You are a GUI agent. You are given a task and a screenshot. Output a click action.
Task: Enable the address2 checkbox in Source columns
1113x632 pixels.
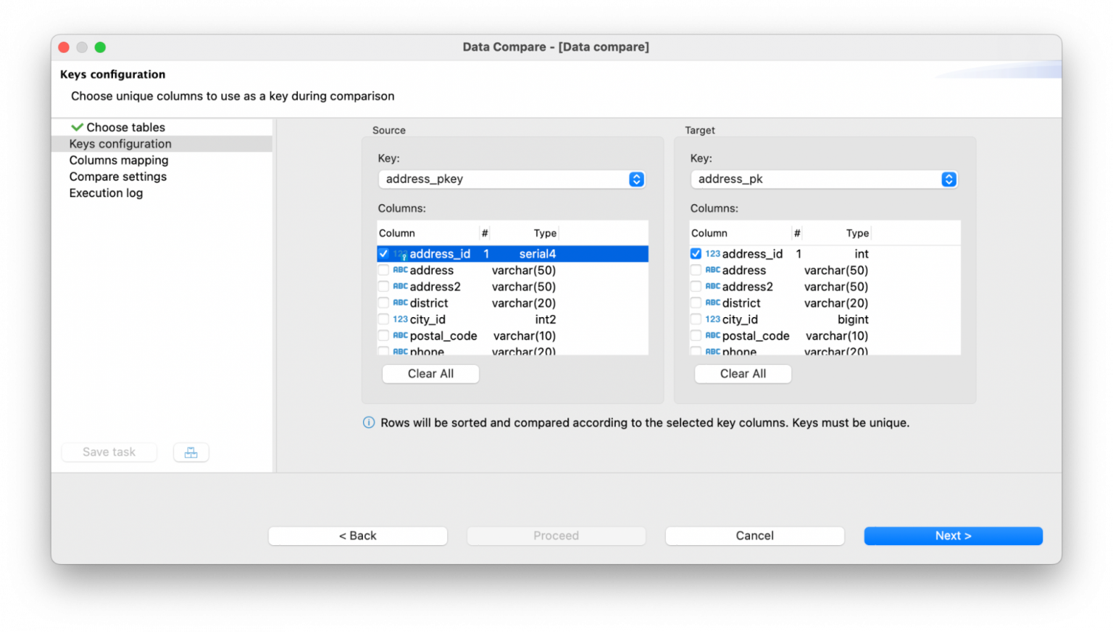384,287
